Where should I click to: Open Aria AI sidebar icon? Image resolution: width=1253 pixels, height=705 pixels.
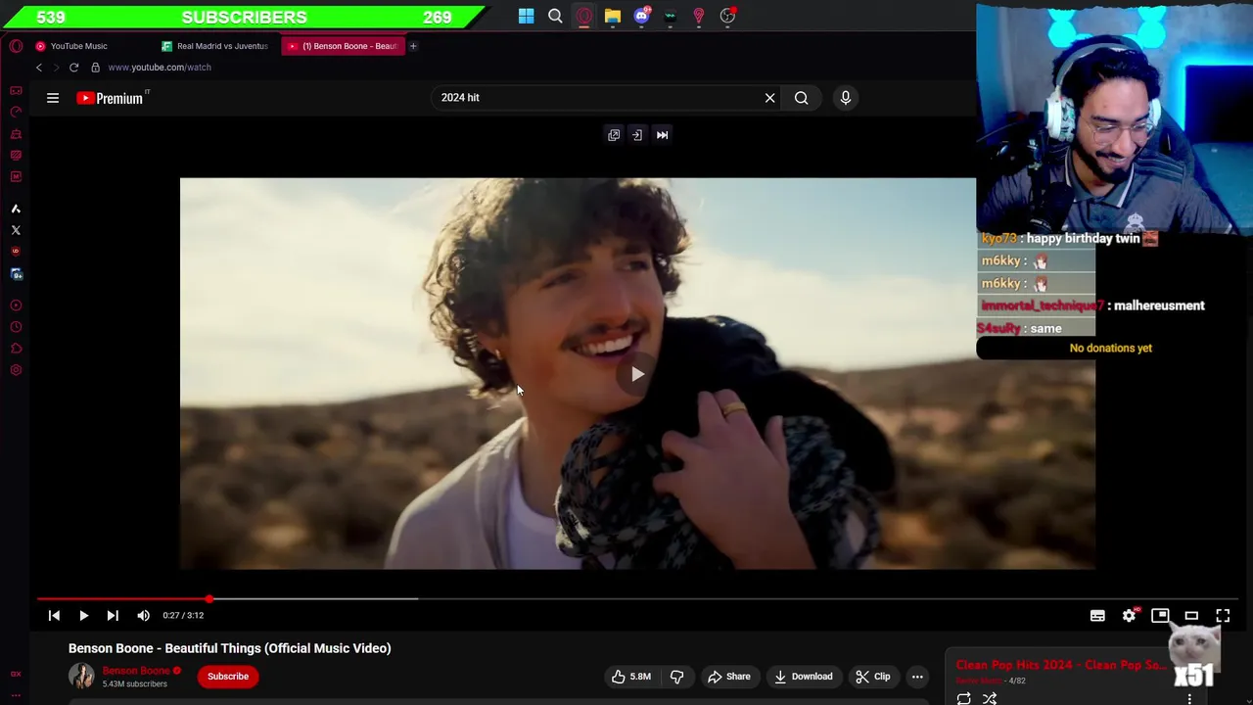16,209
